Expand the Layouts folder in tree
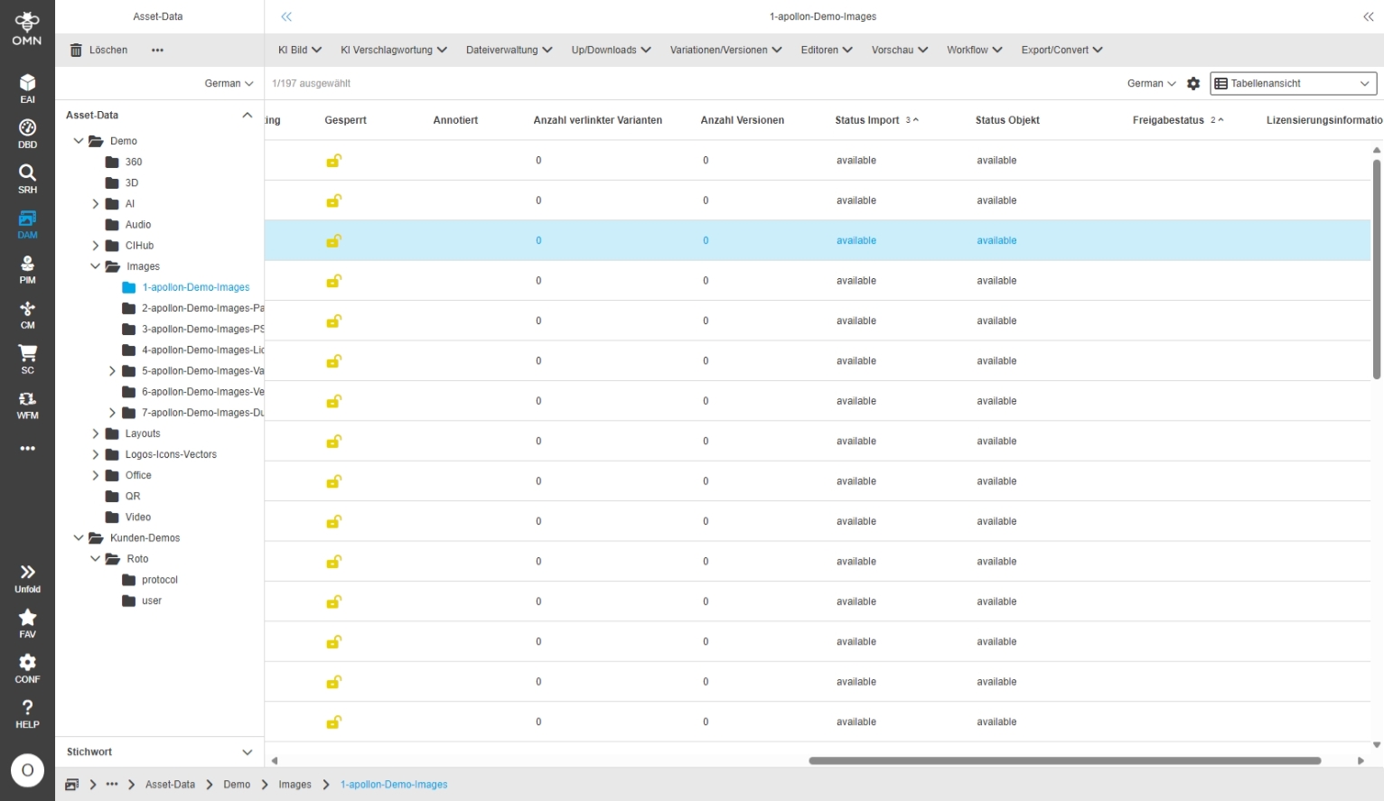The width and height of the screenshot is (1384, 801). click(x=96, y=433)
